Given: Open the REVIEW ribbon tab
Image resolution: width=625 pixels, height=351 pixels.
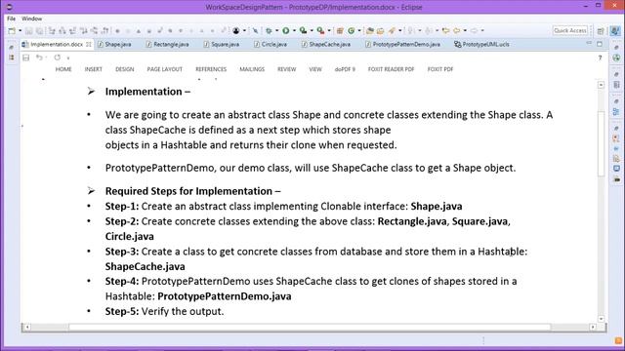Looking at the screenshot, I should [x=286, y=69].
